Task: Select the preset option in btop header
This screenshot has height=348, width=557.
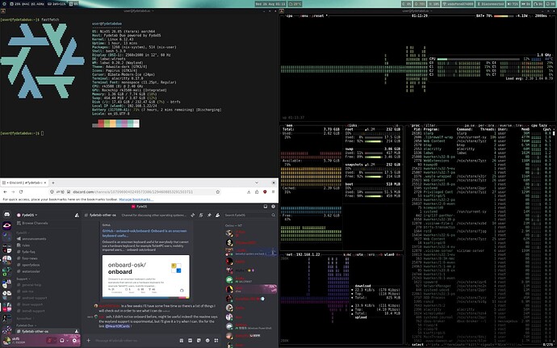Action: coord(319,16)
